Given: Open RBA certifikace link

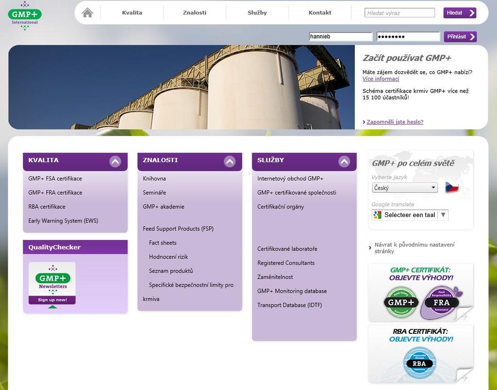Looking at the screenshot, I should tap(47, 206).
